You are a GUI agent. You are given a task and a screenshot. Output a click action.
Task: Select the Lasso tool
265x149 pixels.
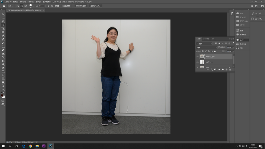(3, 21)
